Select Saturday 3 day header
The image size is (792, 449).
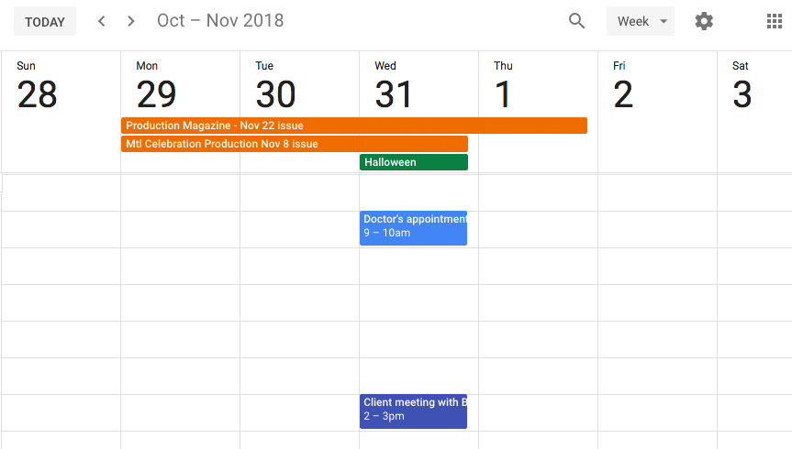coord(742,86)
